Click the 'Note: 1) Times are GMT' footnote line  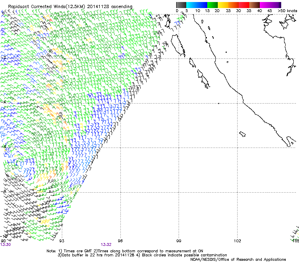[125, 251]
